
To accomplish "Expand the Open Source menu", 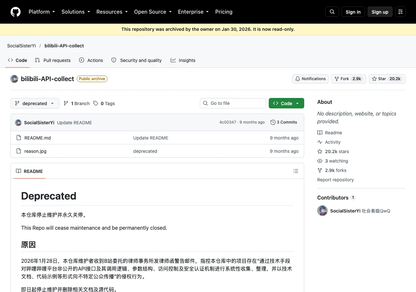I will [x=153, y=12].
